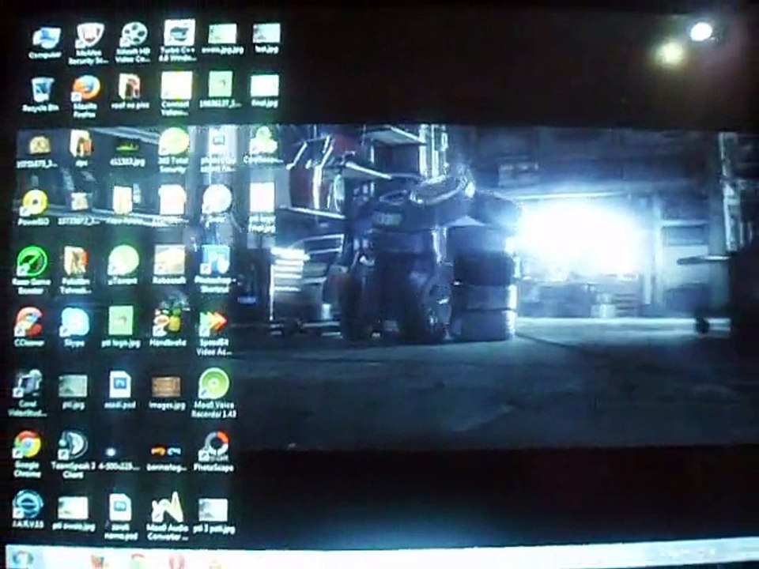
Task: Launch Turbo C++ shortcut
Action: (x=179, y=40)
